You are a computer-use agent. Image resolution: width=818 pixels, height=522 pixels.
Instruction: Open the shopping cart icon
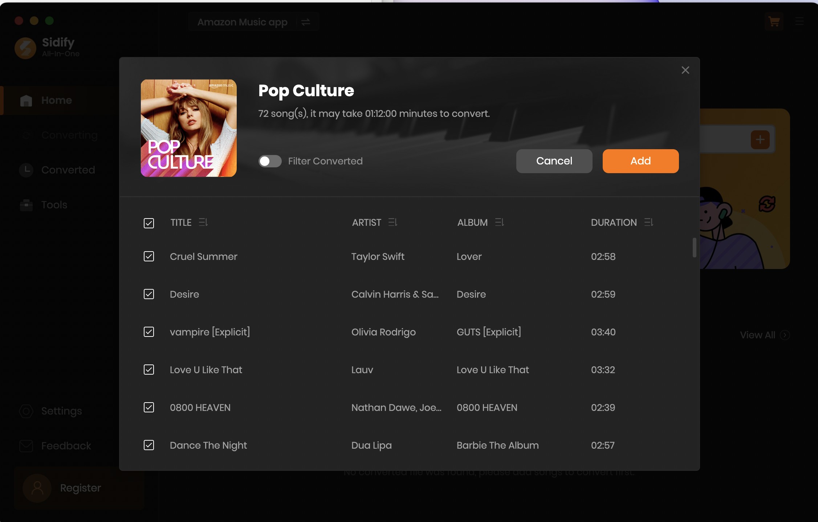(x=774, y=22)
